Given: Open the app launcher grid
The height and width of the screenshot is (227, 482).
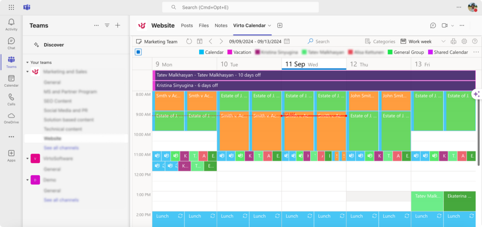Looking at the screenshot, I should 11,7.
